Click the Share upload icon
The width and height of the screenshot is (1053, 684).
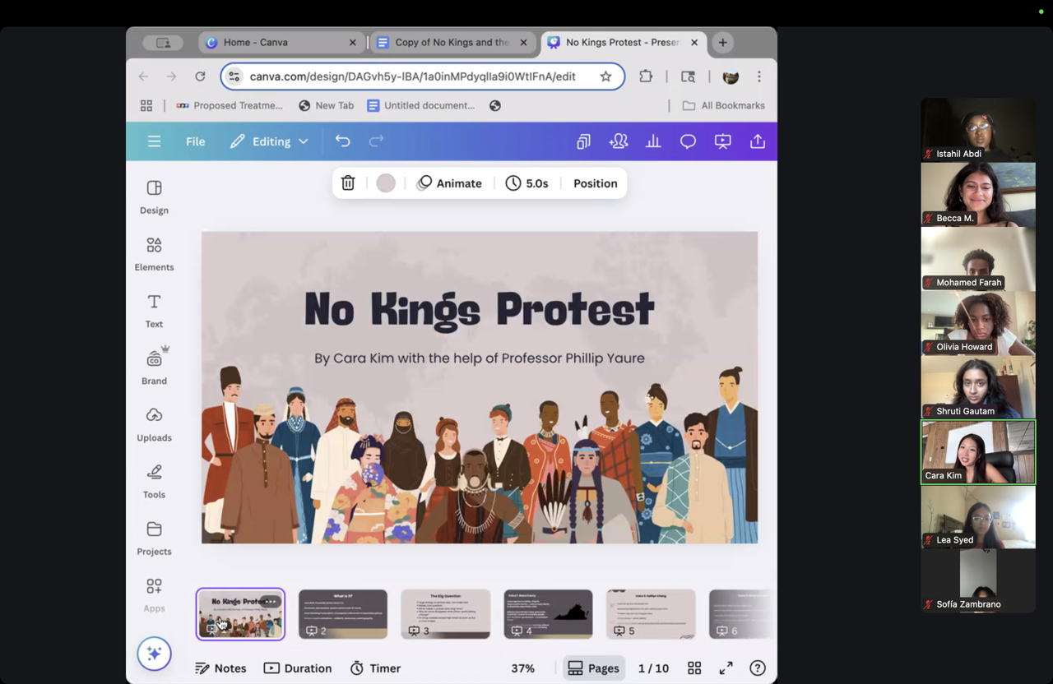(x=757, y=141)
